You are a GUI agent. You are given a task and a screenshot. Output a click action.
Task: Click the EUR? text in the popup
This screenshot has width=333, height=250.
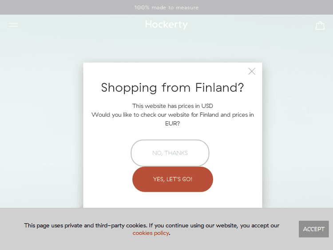(x=172, y=123)
